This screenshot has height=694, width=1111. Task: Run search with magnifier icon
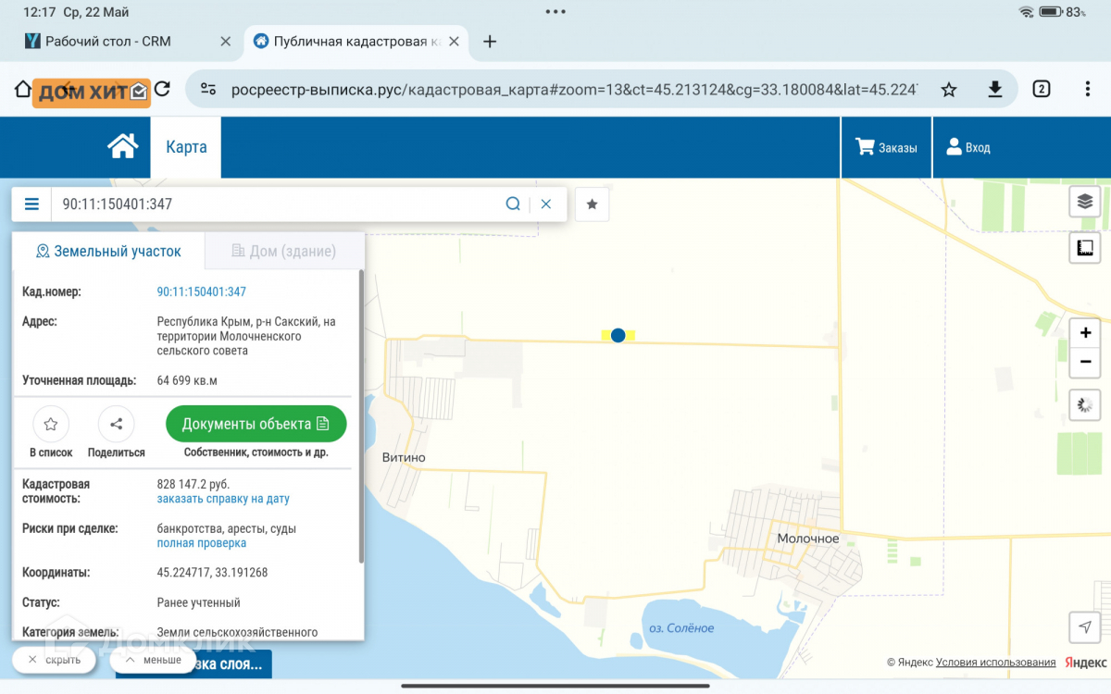pyautogui.click(x=513, y=204)
